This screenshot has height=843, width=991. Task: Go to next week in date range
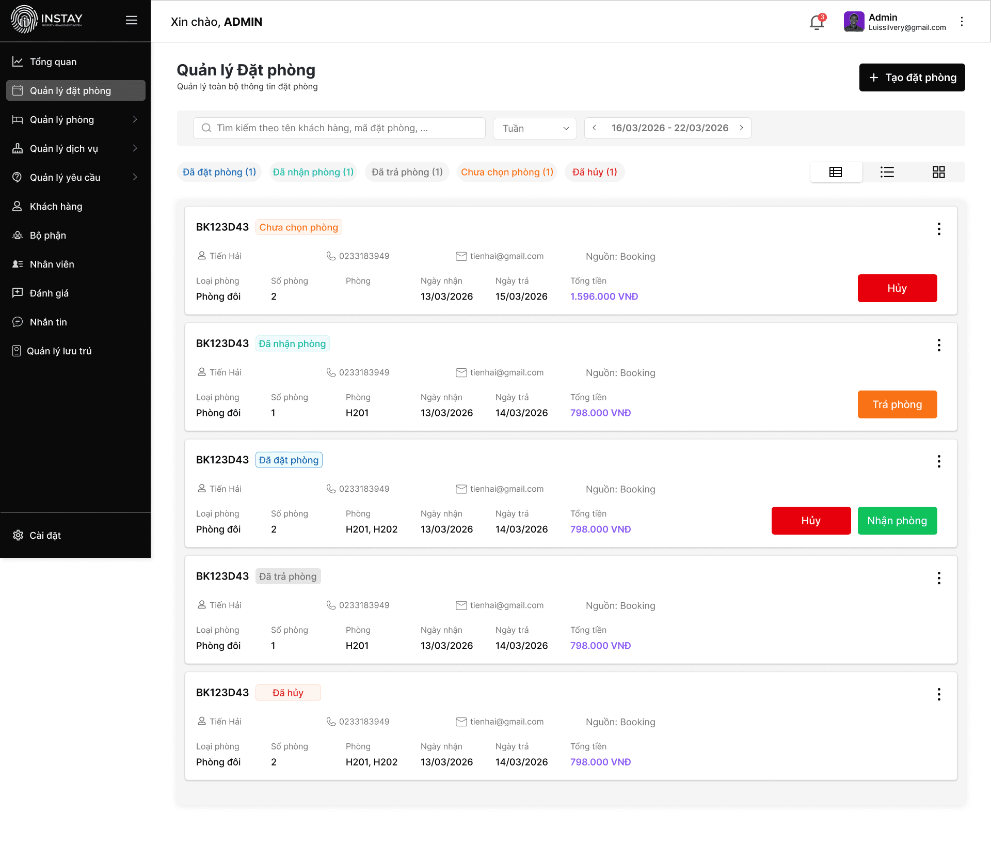[x=742, y=128]
